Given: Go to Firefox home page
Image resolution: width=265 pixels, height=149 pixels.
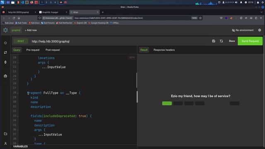Looking at the screenshot, I should [19, 18].
